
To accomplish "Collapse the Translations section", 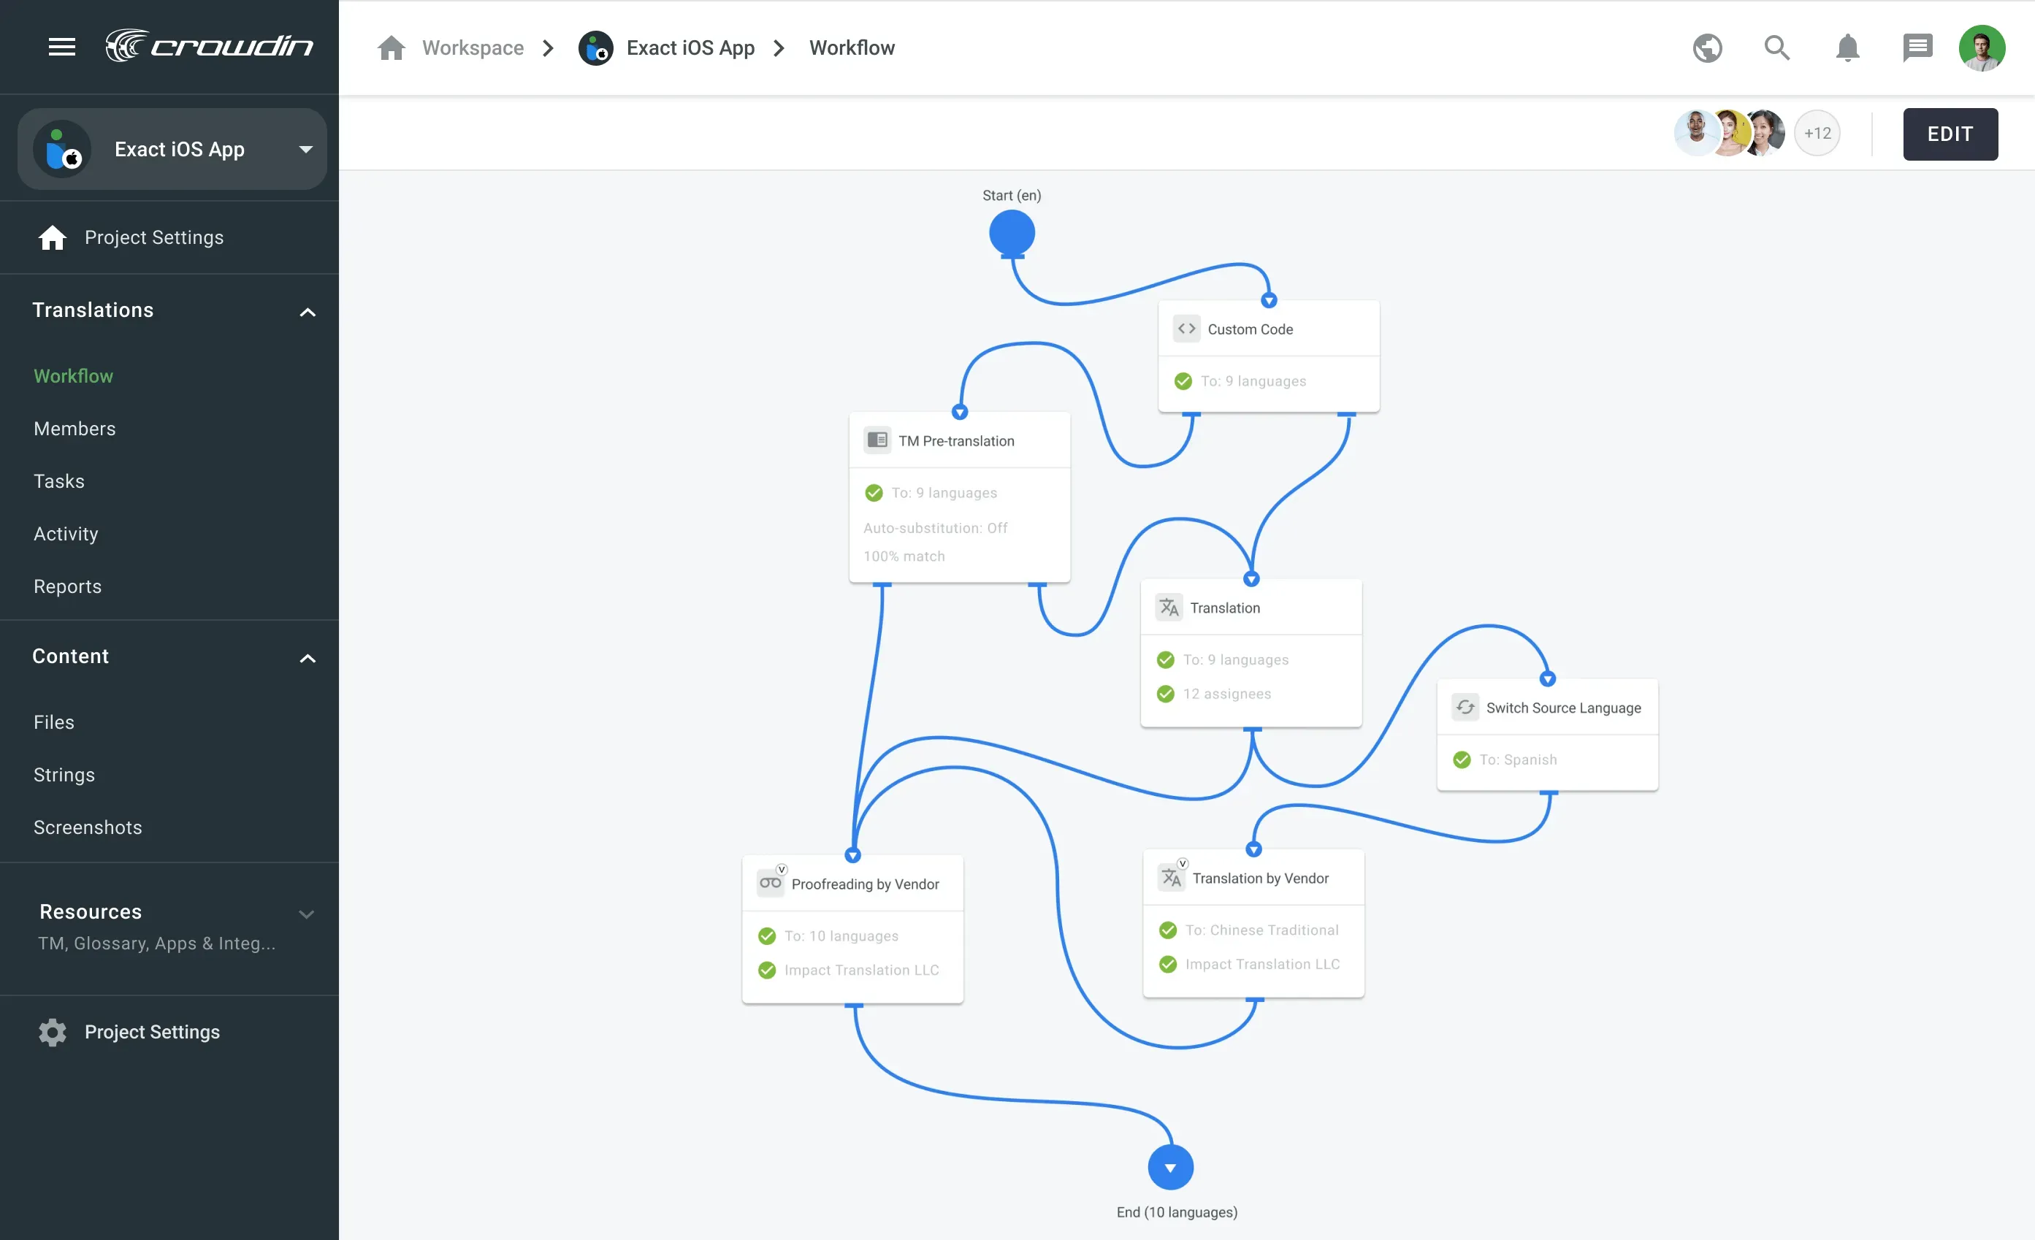I will pos(306,312).
